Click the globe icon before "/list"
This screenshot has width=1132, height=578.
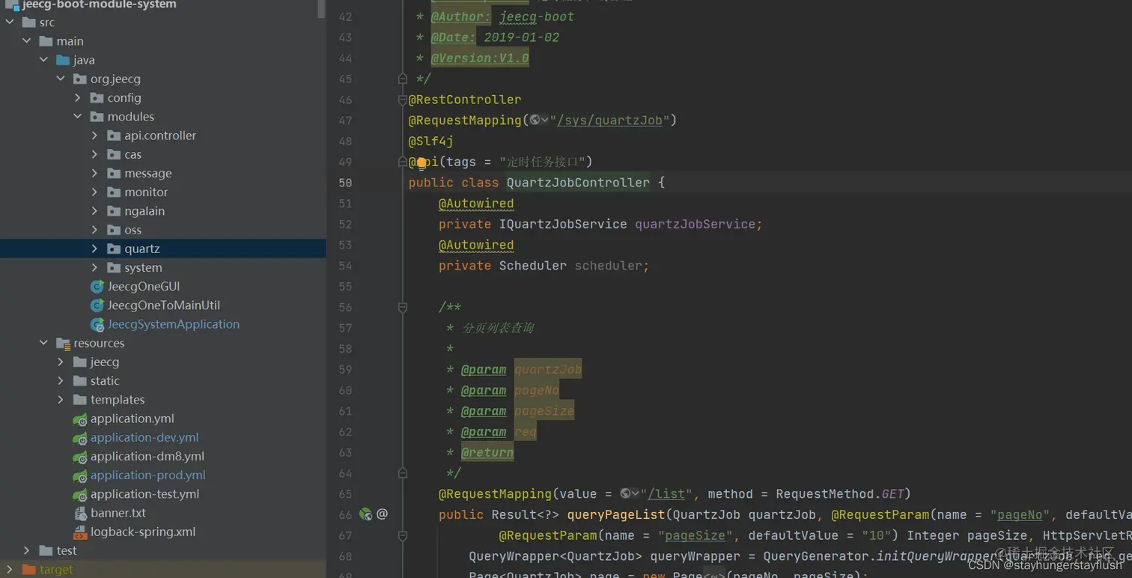pos(625,494)
